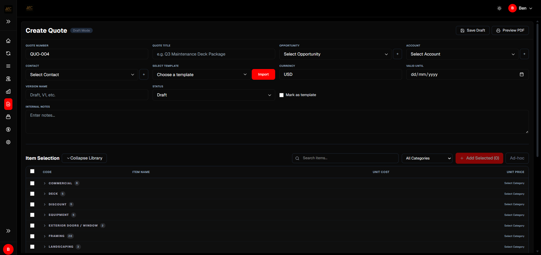This screenshot has width=541, height=255.
Task: Expand the Landscaping category row
Action: [x=45, y=247]
